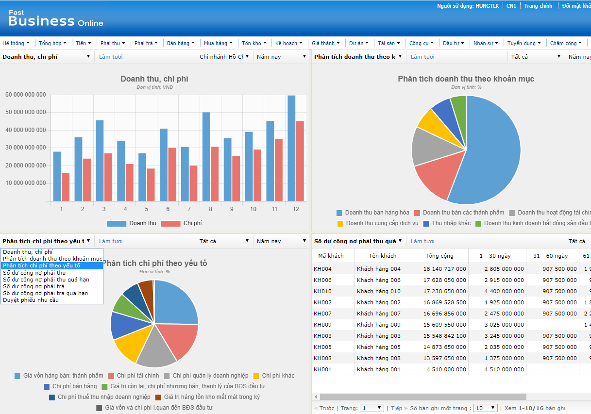Screen dimensions: 591x414
Task: Open the Trang page number dropdown
Action: coord(371,408)
